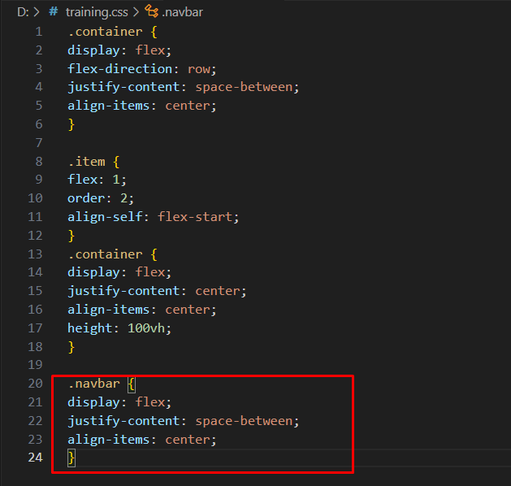This screenshot has width=511, height=486.
Task: Click 'row' value on line 3
Action: pyautogui.click(x=199, y=69)
